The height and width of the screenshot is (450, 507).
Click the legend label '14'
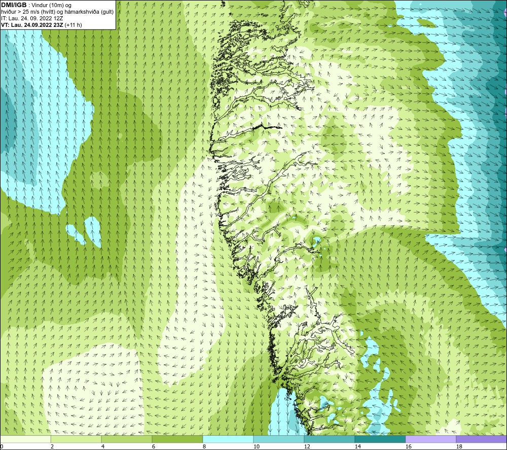[x=357, y=446]
